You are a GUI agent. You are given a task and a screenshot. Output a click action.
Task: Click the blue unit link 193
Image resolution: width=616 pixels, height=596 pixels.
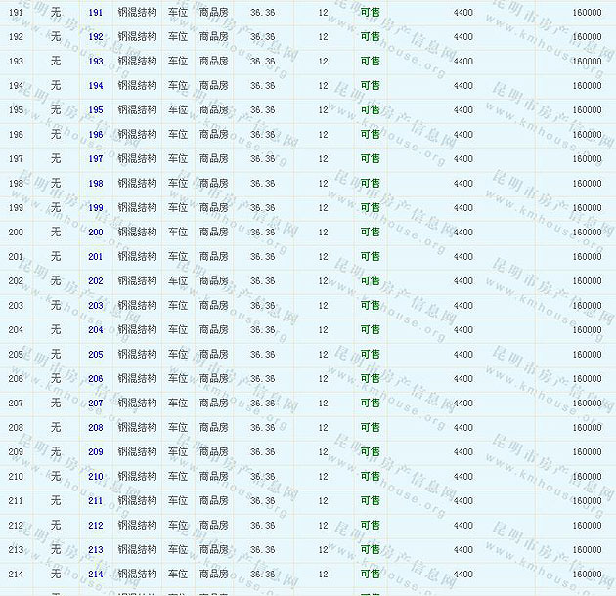click(x=95, y=62)
